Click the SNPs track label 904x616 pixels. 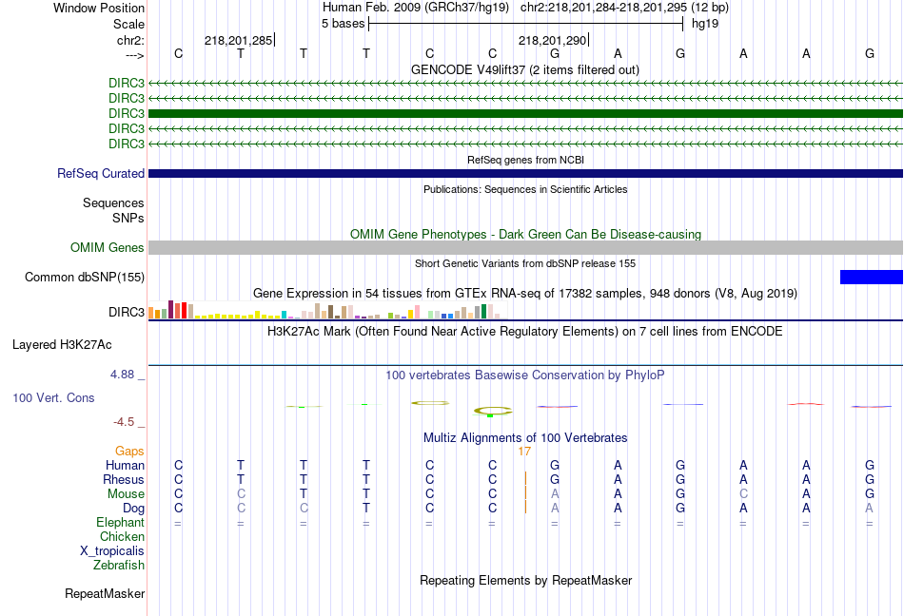[x=128, y=218]
